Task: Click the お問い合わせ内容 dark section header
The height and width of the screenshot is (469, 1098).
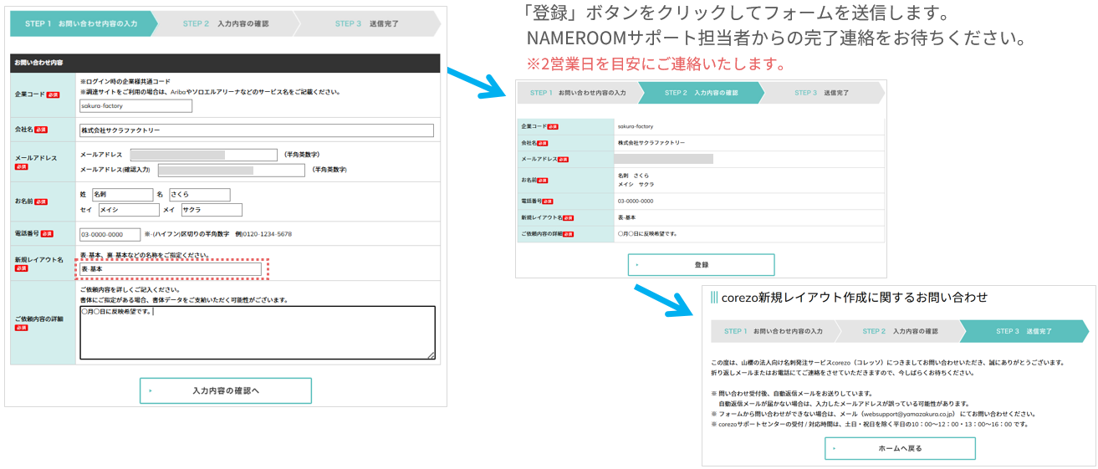Action: point(225,63)
